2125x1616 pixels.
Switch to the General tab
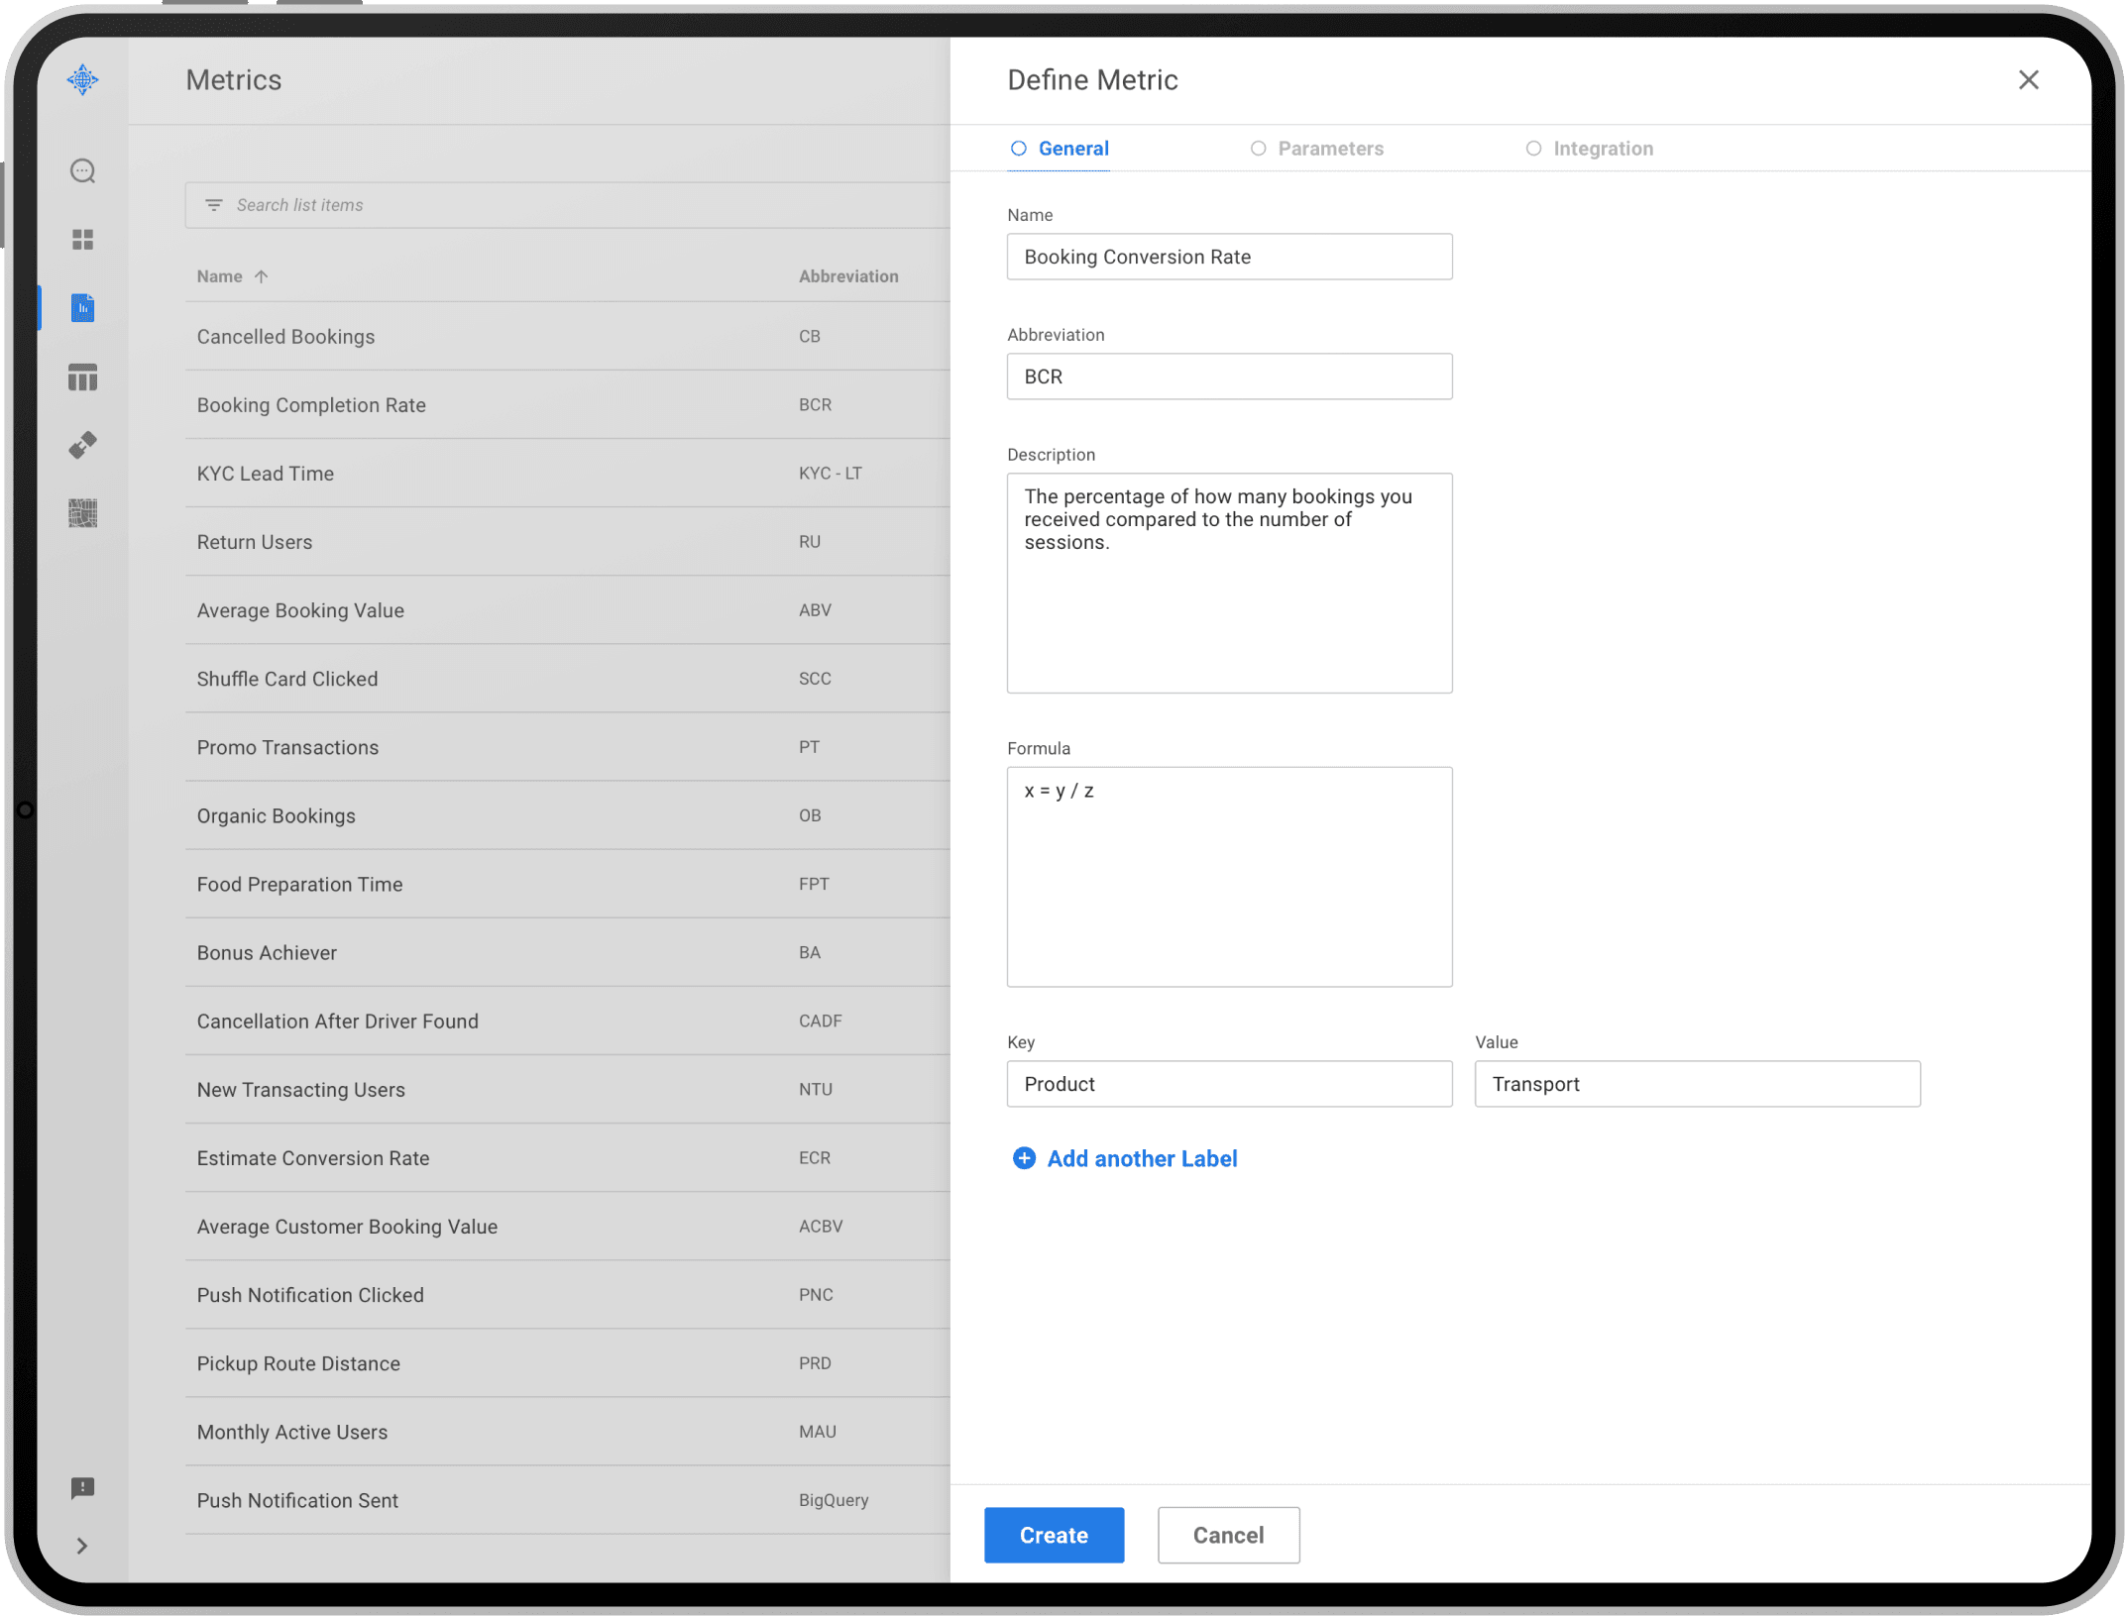(x=1059, y=149)
